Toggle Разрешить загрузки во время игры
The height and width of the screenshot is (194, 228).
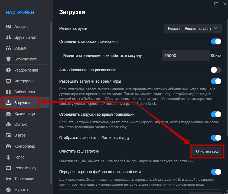[x=216, y=81]
